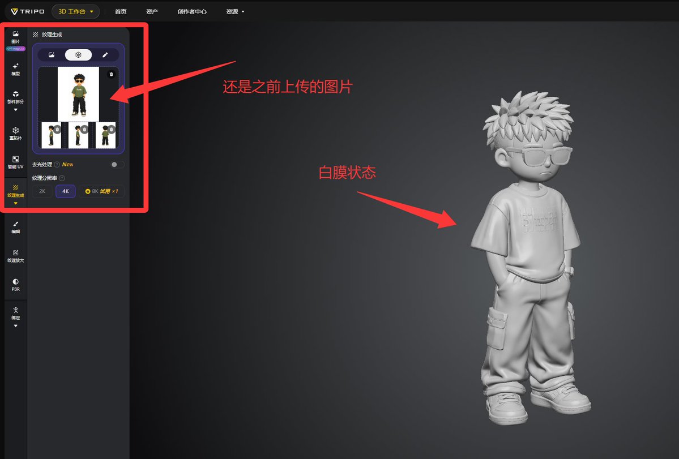Toggle the 去光处理 delighting switch
The image size is (679, 459).
coord(117,164)
